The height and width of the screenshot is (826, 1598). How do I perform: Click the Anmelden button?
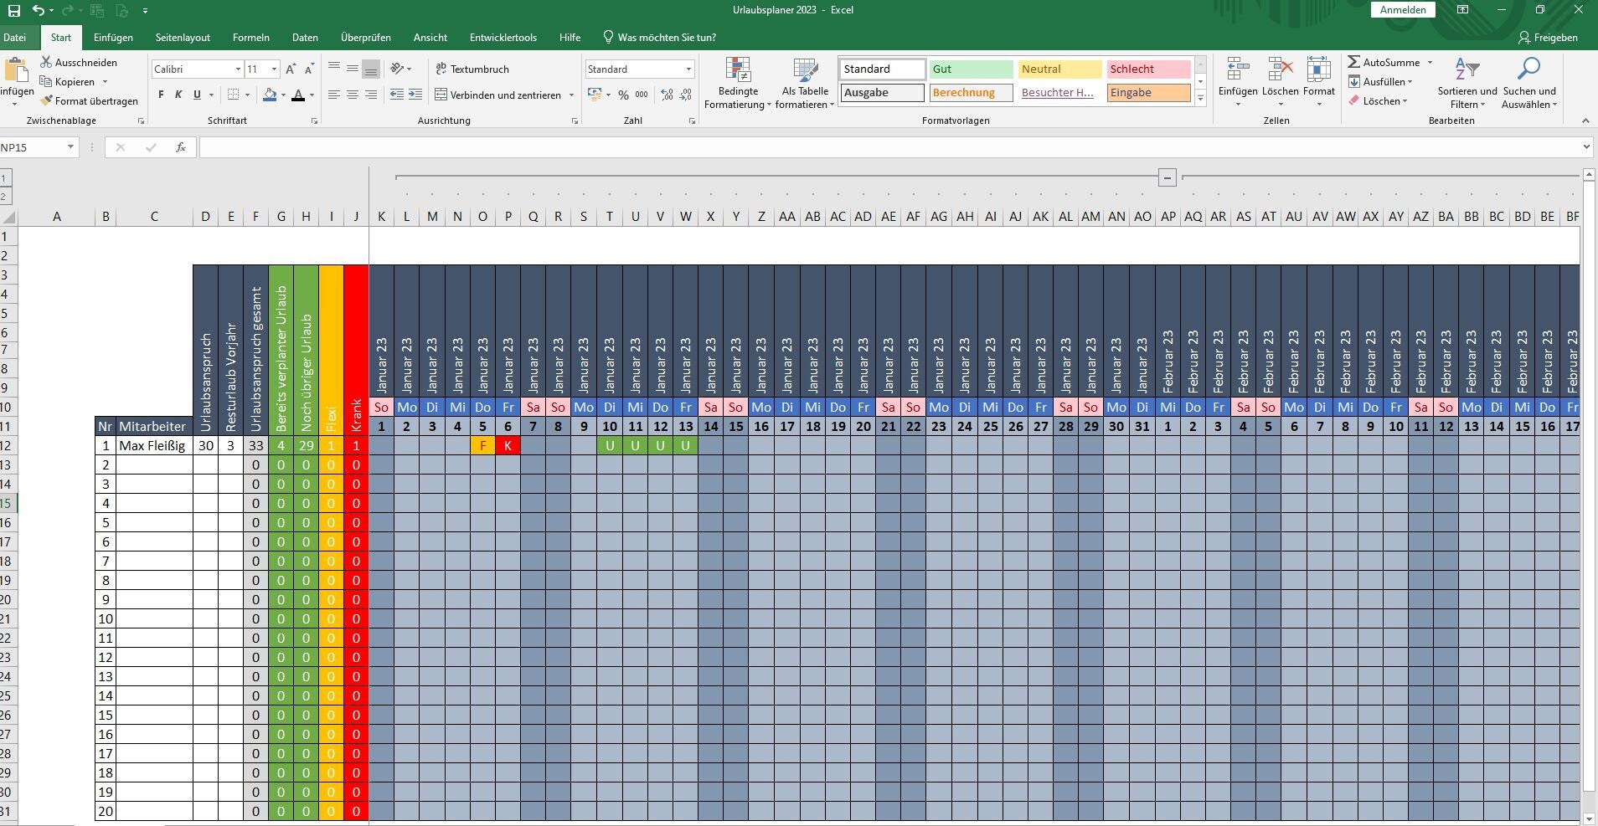point(1403,10)
